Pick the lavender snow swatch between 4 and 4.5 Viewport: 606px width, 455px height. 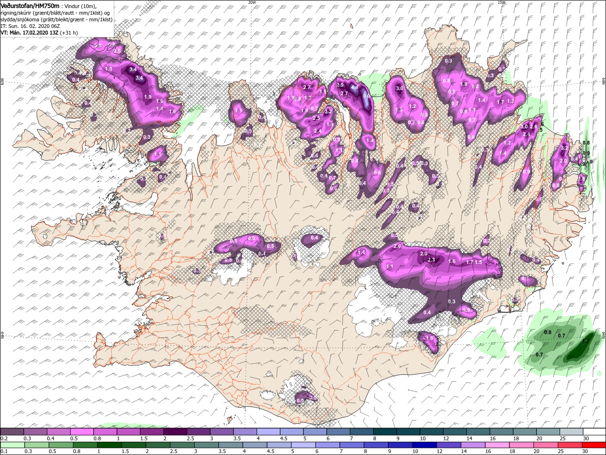[x=267, y=432]
